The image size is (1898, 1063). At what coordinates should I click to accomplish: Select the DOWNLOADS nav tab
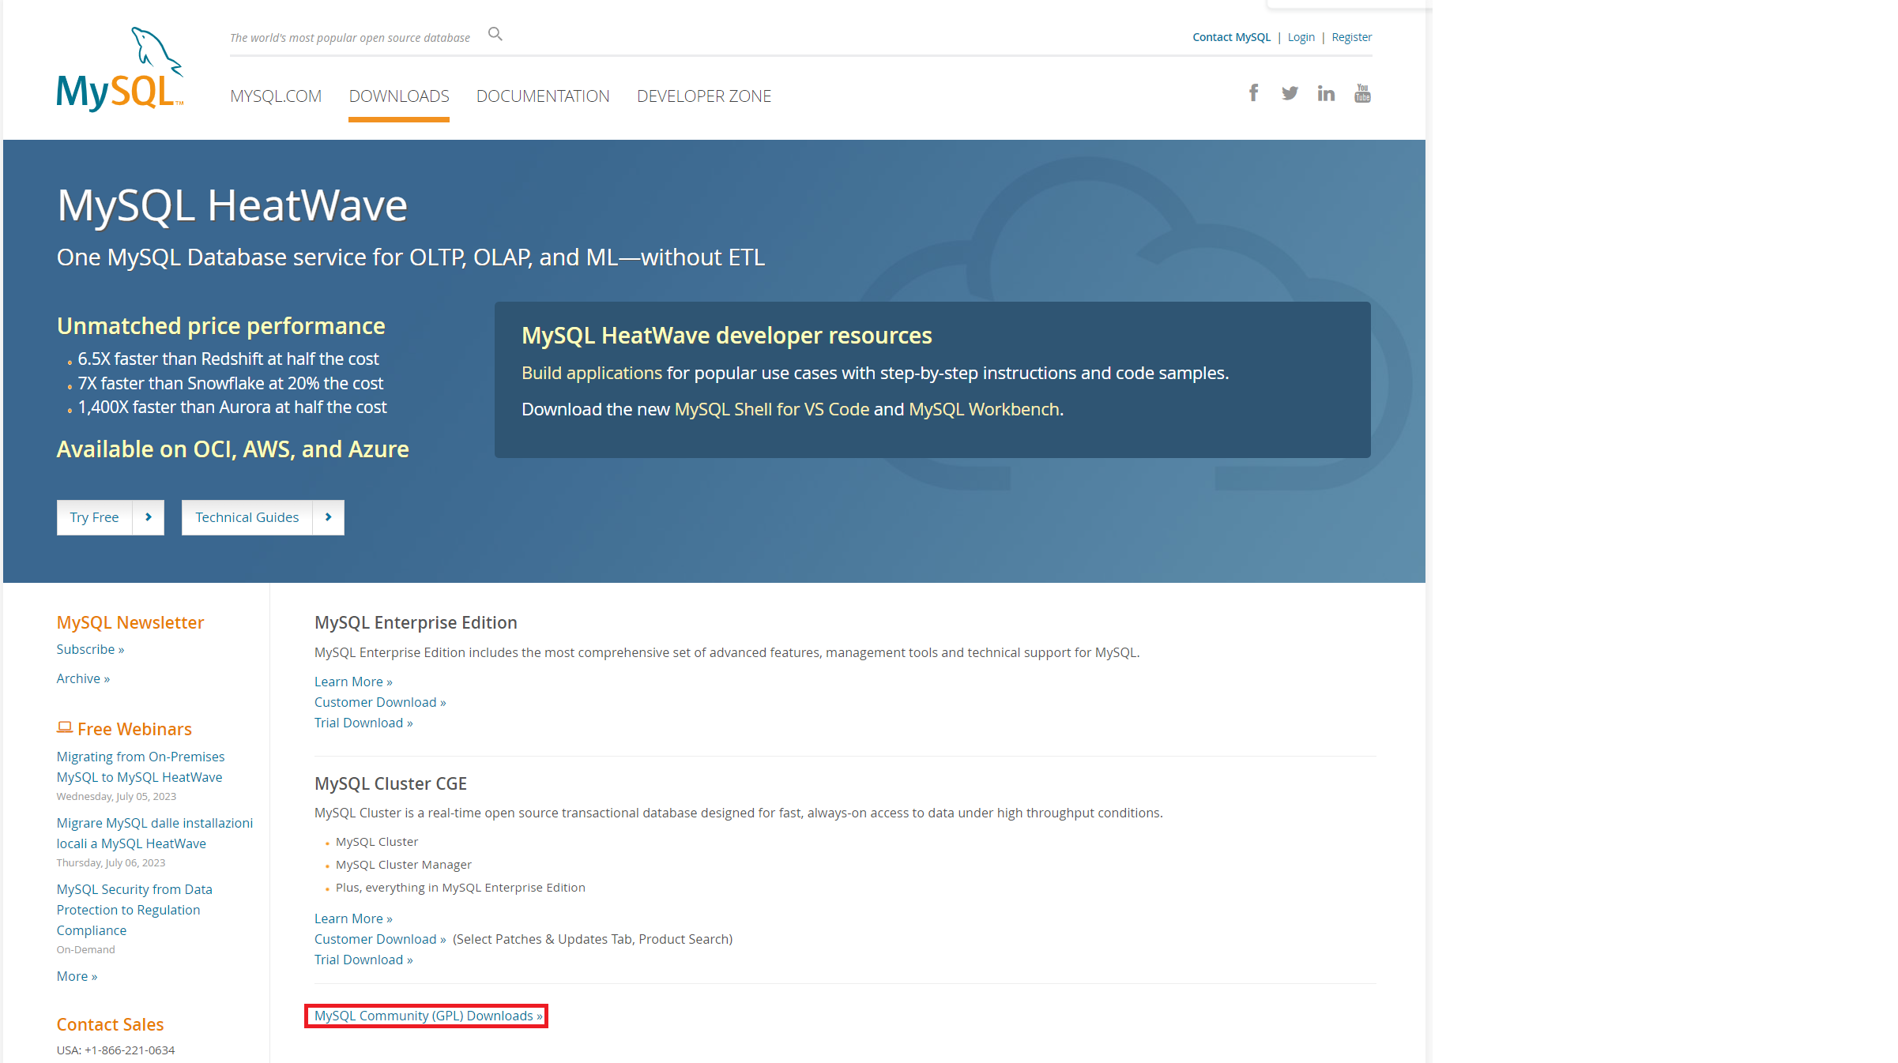399,96
